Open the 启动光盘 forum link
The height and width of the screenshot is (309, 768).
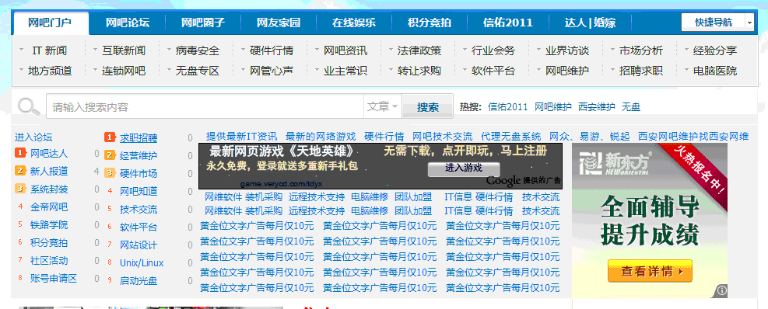click(x=139, y=281)
